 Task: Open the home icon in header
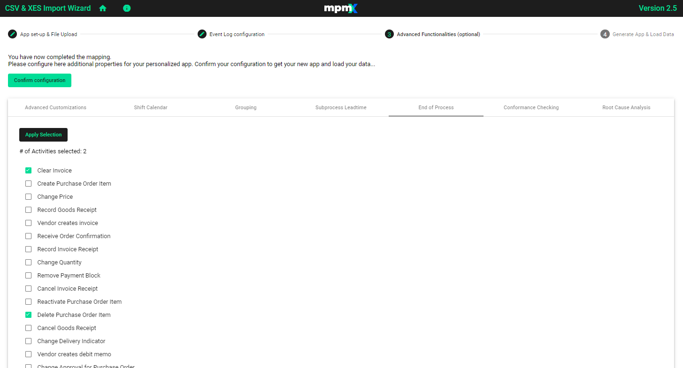pos(103,8)
